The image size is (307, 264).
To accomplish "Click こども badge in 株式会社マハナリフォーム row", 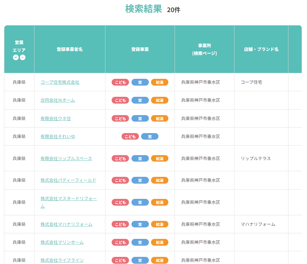I will coord(120,224).
